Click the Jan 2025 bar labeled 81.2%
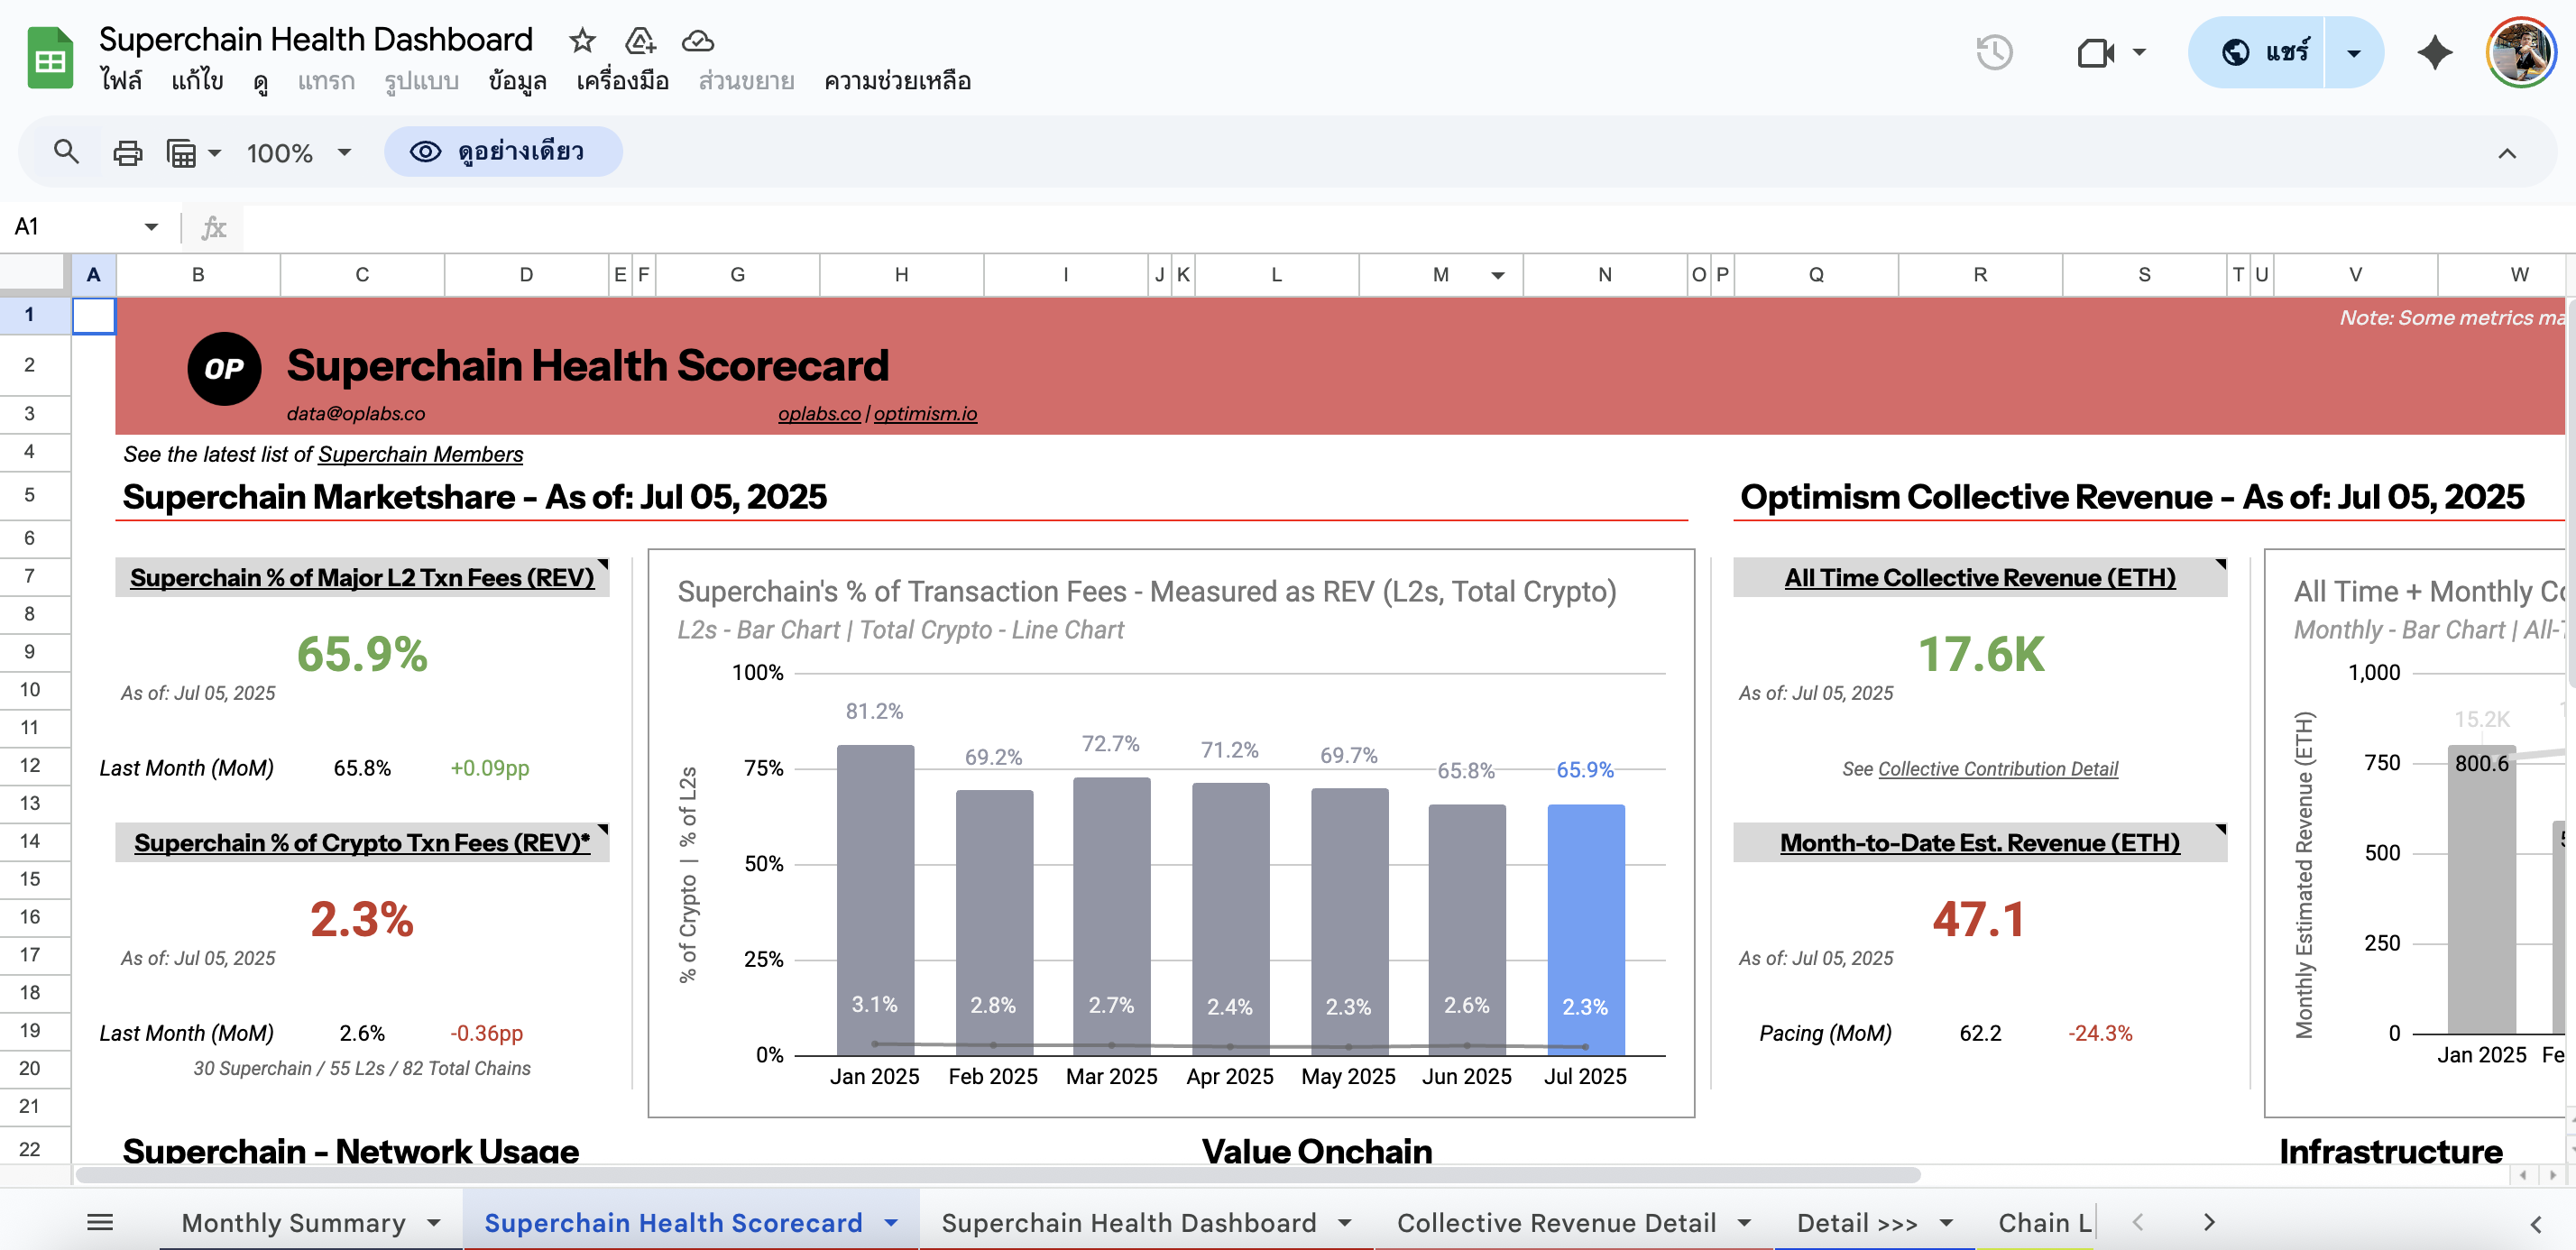 click(x=875, y=899)
